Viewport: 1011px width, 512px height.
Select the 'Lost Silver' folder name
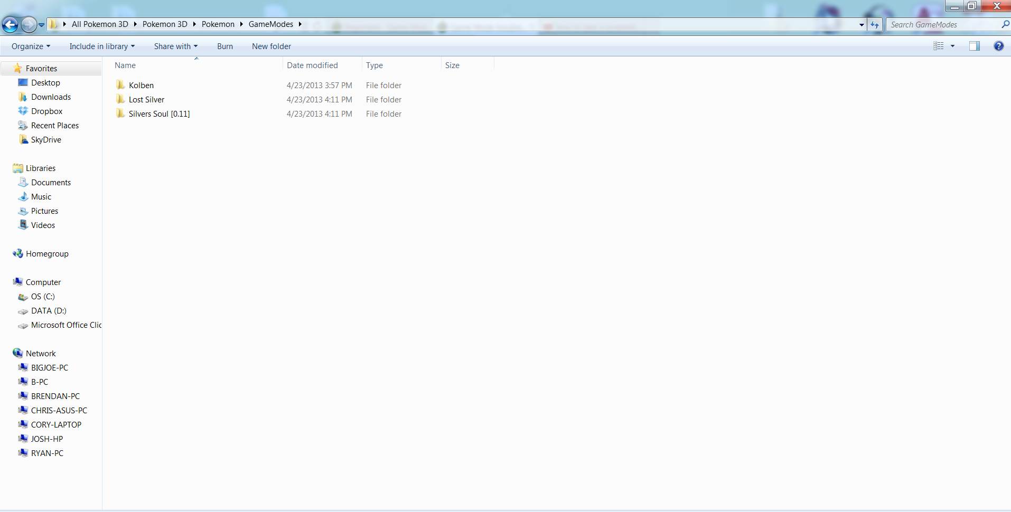[x=146, y=100]
